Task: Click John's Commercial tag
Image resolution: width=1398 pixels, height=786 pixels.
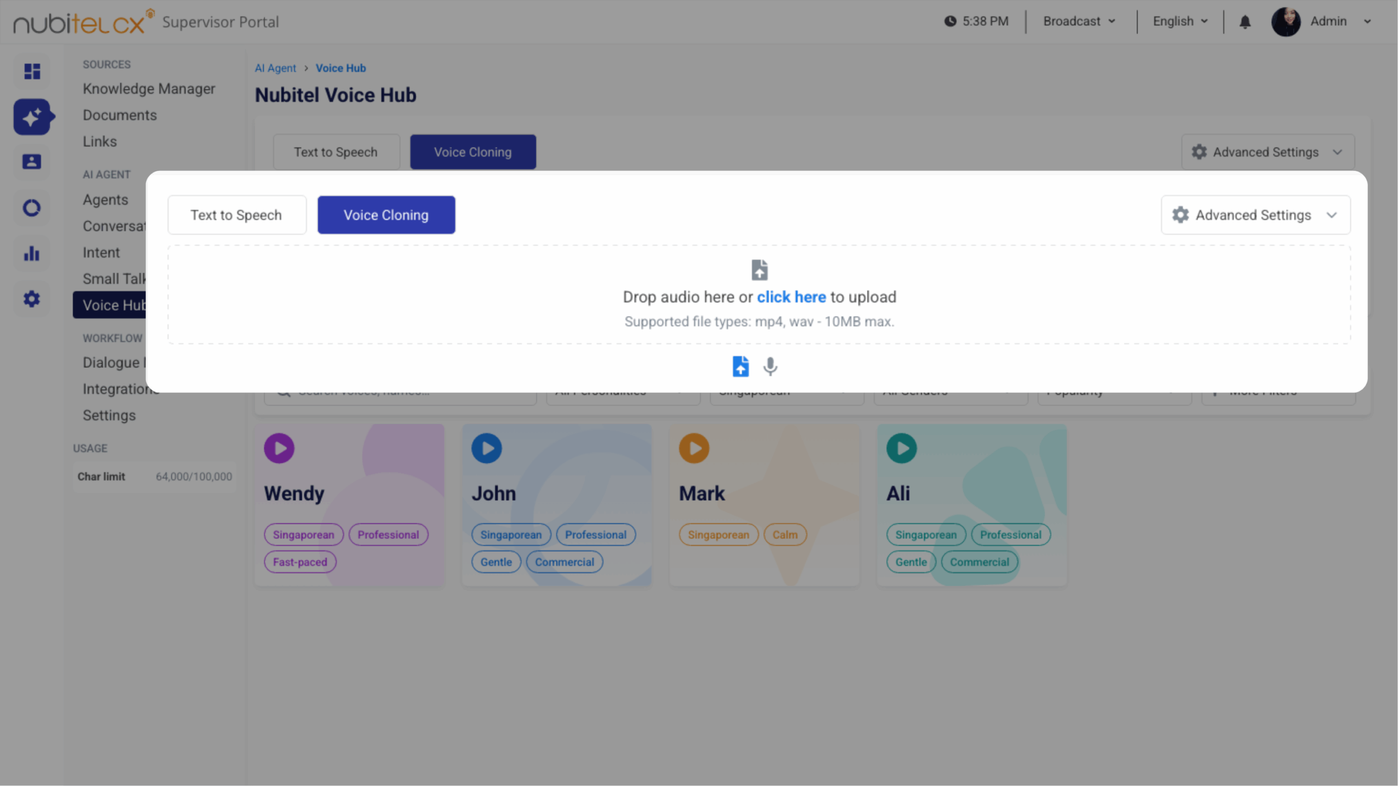Action: click(x=564, y=562)
